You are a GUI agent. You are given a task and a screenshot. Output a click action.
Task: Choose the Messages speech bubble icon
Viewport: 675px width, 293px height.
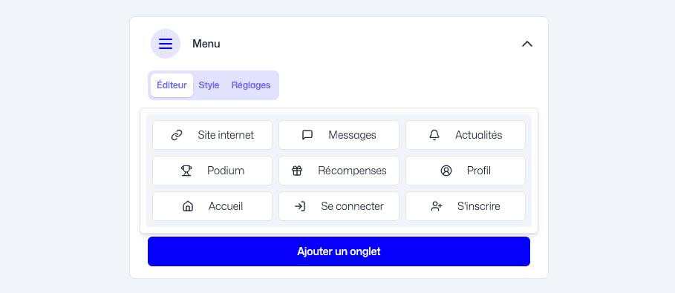pos(307,135)
